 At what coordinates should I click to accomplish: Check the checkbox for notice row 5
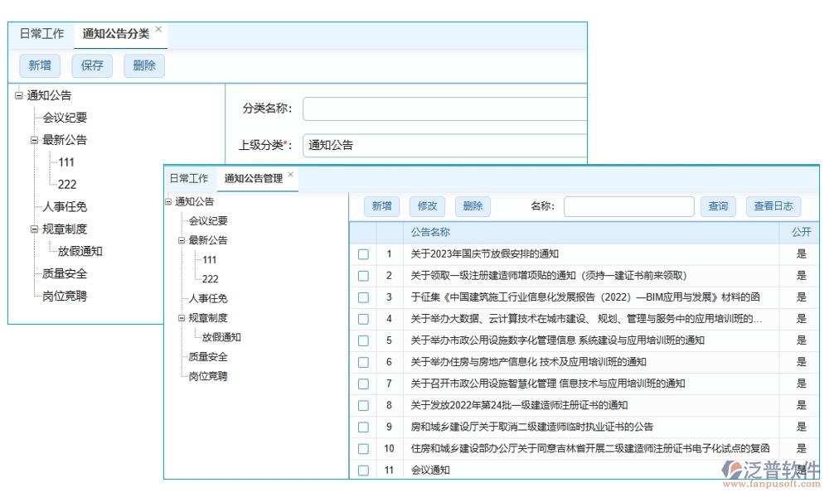(363, 340)
